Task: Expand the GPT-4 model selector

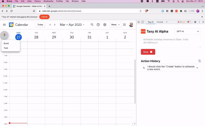Action: [188, 31]
